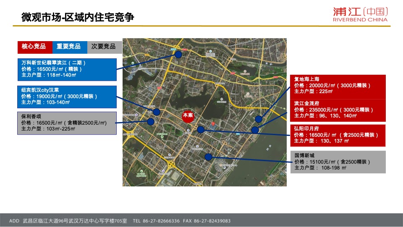Select the 滨江金茂府 red info box

click(x=338, y=111)
